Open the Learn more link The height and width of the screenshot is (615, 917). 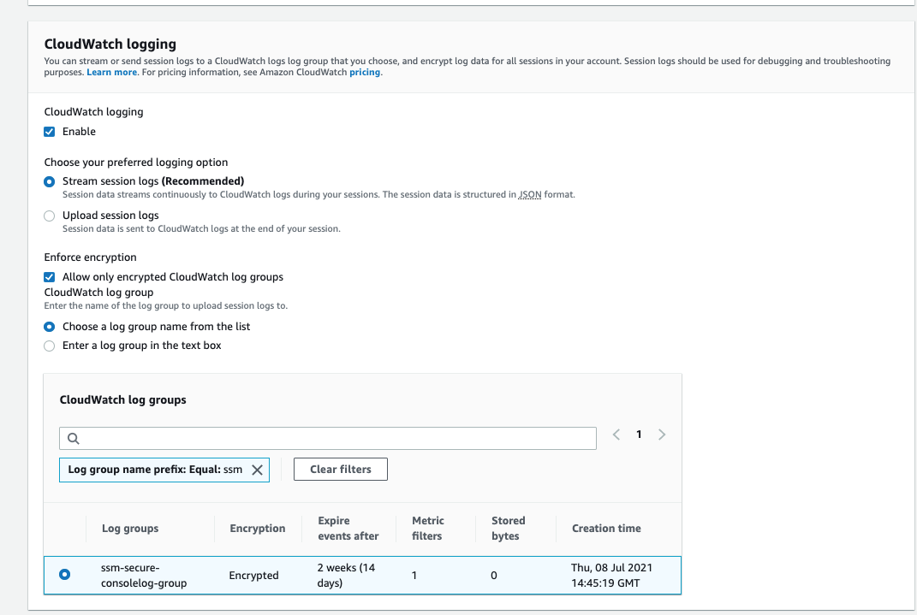111,72
